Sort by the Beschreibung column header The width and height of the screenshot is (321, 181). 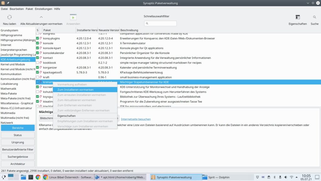pyautogui.click(x=220, y=30)
